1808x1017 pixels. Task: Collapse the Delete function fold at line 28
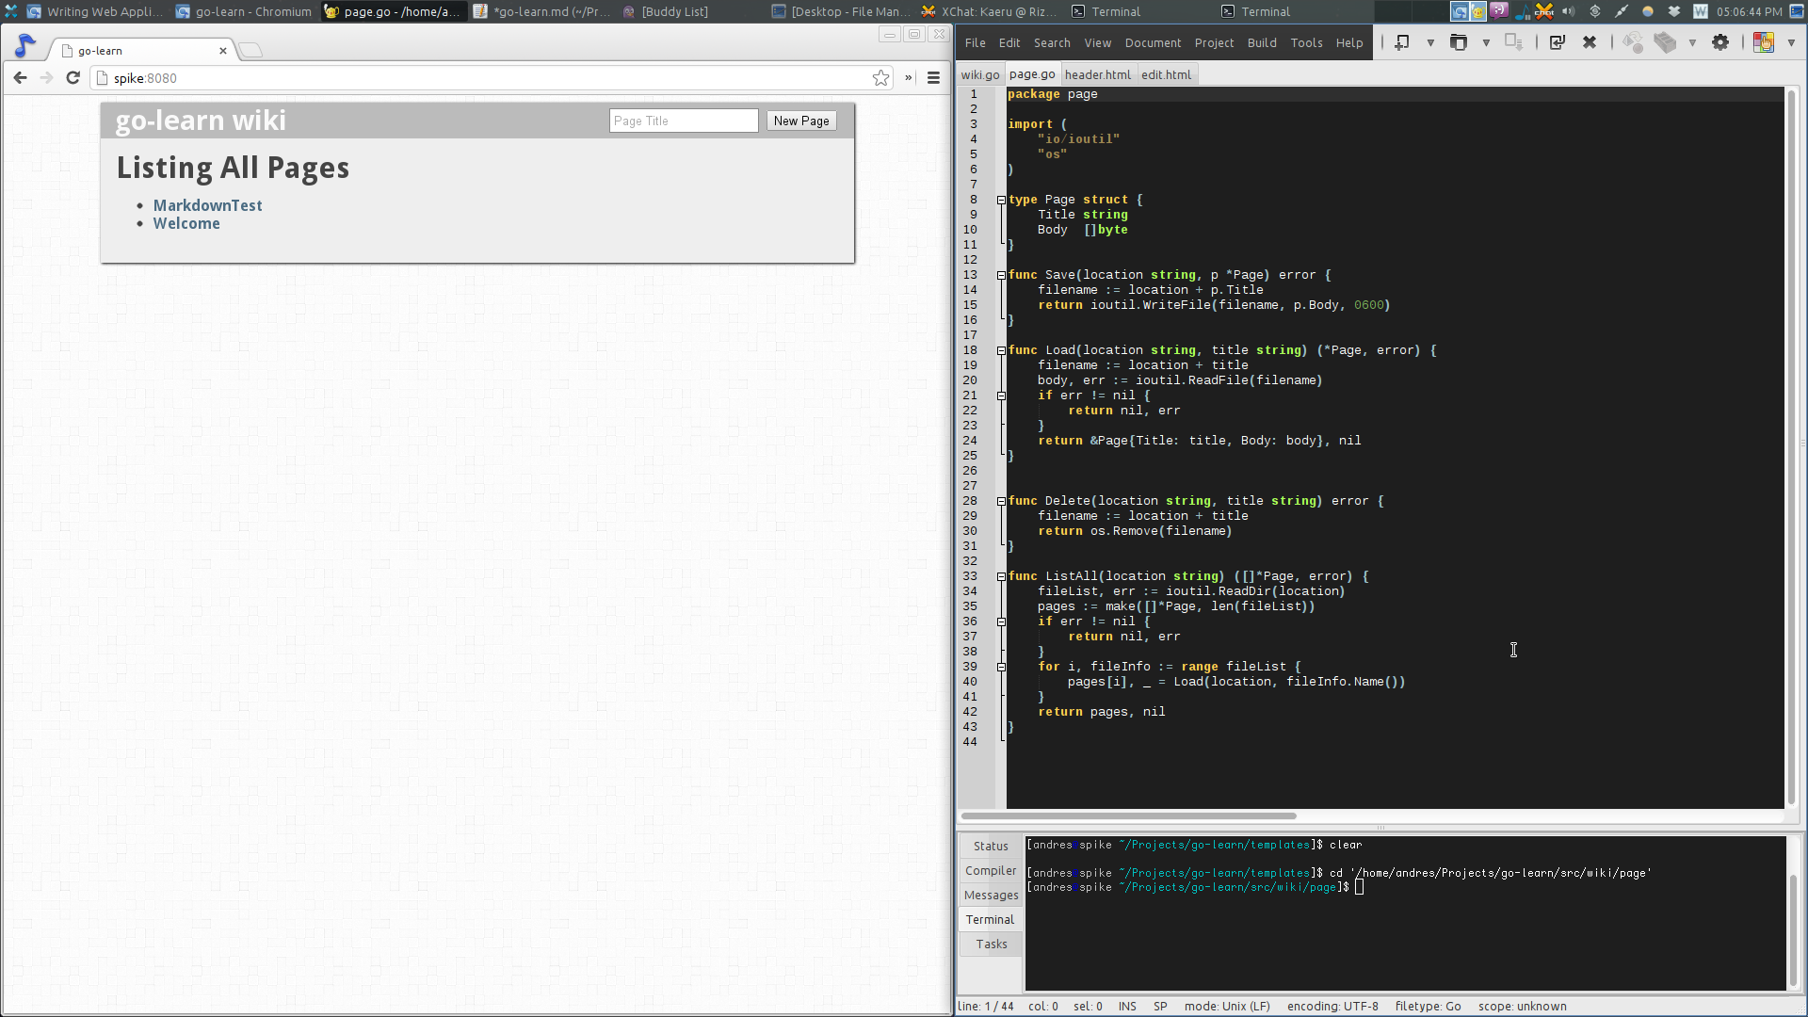[1001, 501]
